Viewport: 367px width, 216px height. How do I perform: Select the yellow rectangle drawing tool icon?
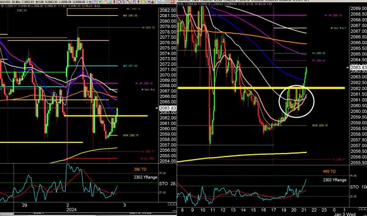143,2
